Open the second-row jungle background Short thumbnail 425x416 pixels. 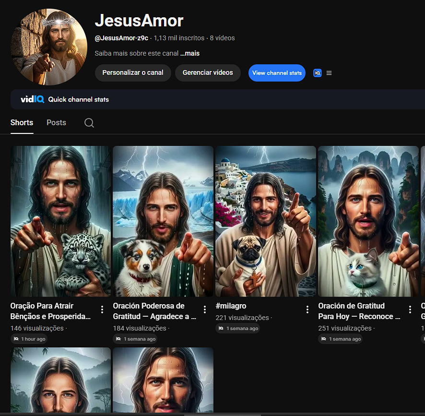pyautogui.click(x=61, y=380)
